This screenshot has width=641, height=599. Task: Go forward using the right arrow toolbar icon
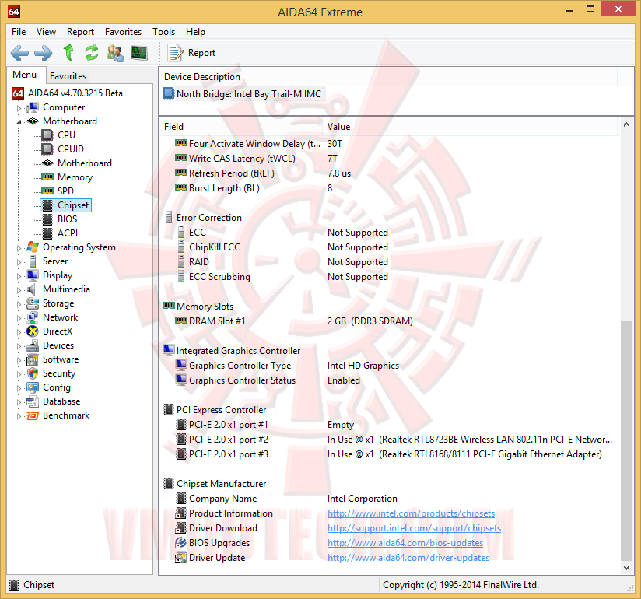tap(44, 53)
